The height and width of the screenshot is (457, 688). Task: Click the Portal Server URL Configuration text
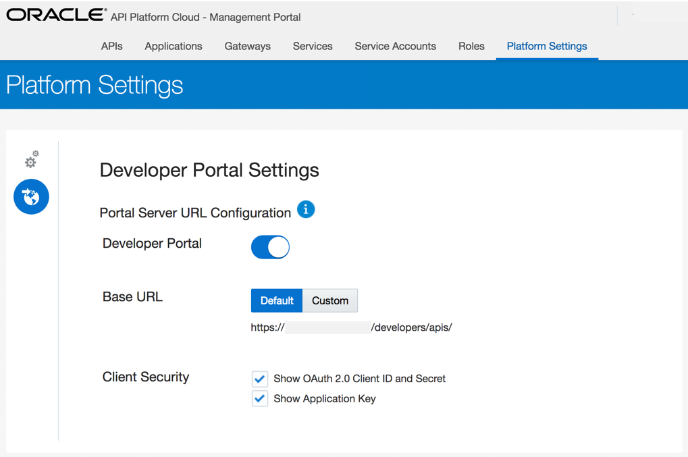(x=195, y=213)
